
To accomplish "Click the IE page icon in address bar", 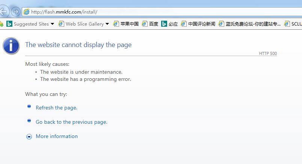I will click(x=26, y=12).
